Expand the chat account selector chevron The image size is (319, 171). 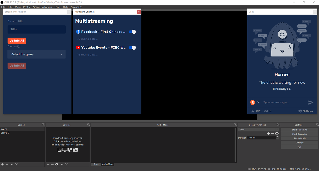pyautogui.click(x=258, y=102)
